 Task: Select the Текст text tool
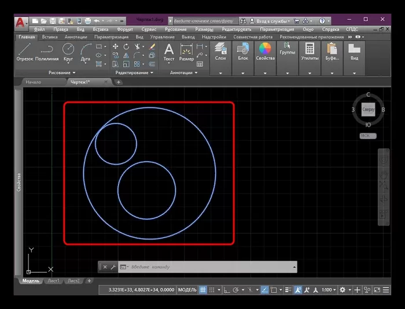(x=169, y=52)
